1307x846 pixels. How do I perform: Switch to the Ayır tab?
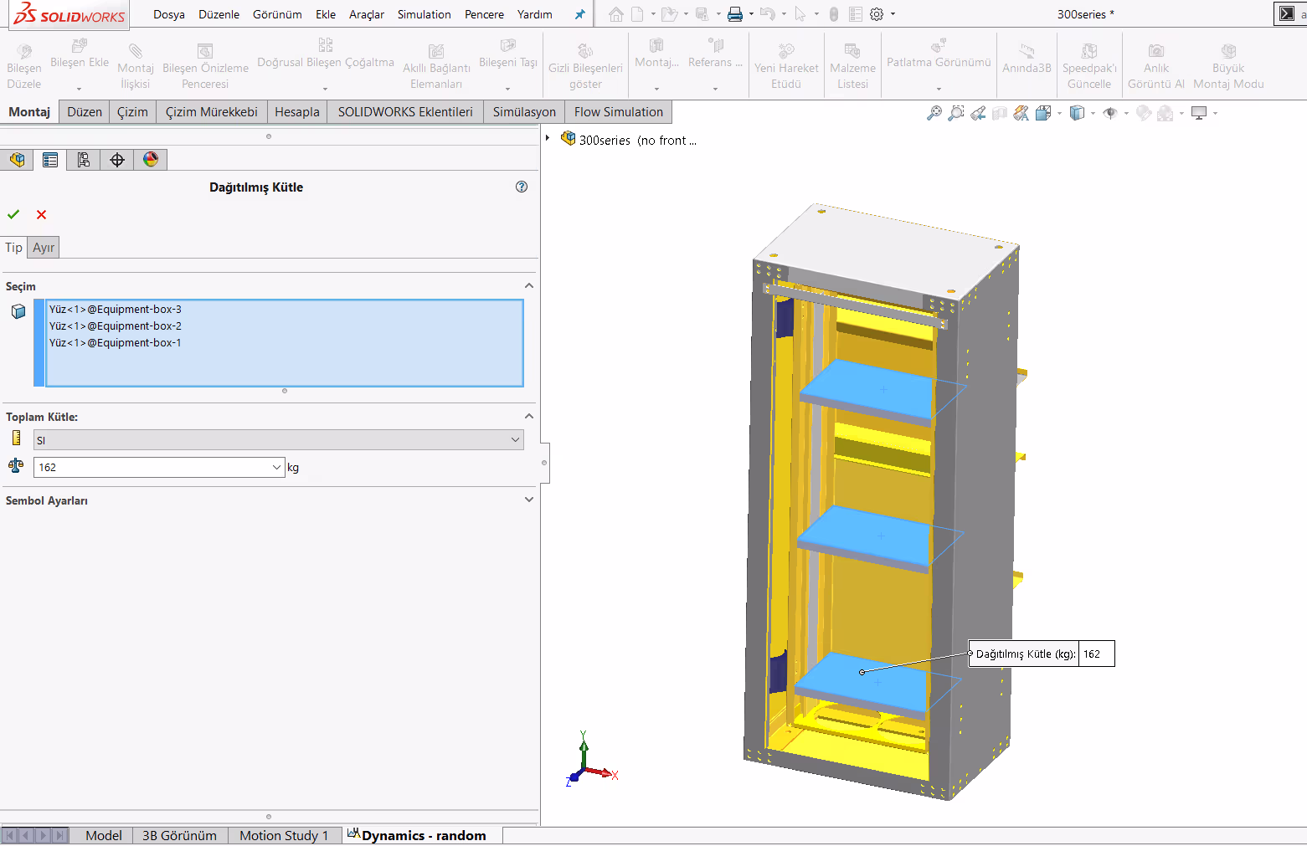(x=44, y=248)
